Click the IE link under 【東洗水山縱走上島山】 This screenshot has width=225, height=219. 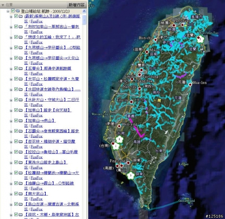click(x=26, y=167)
